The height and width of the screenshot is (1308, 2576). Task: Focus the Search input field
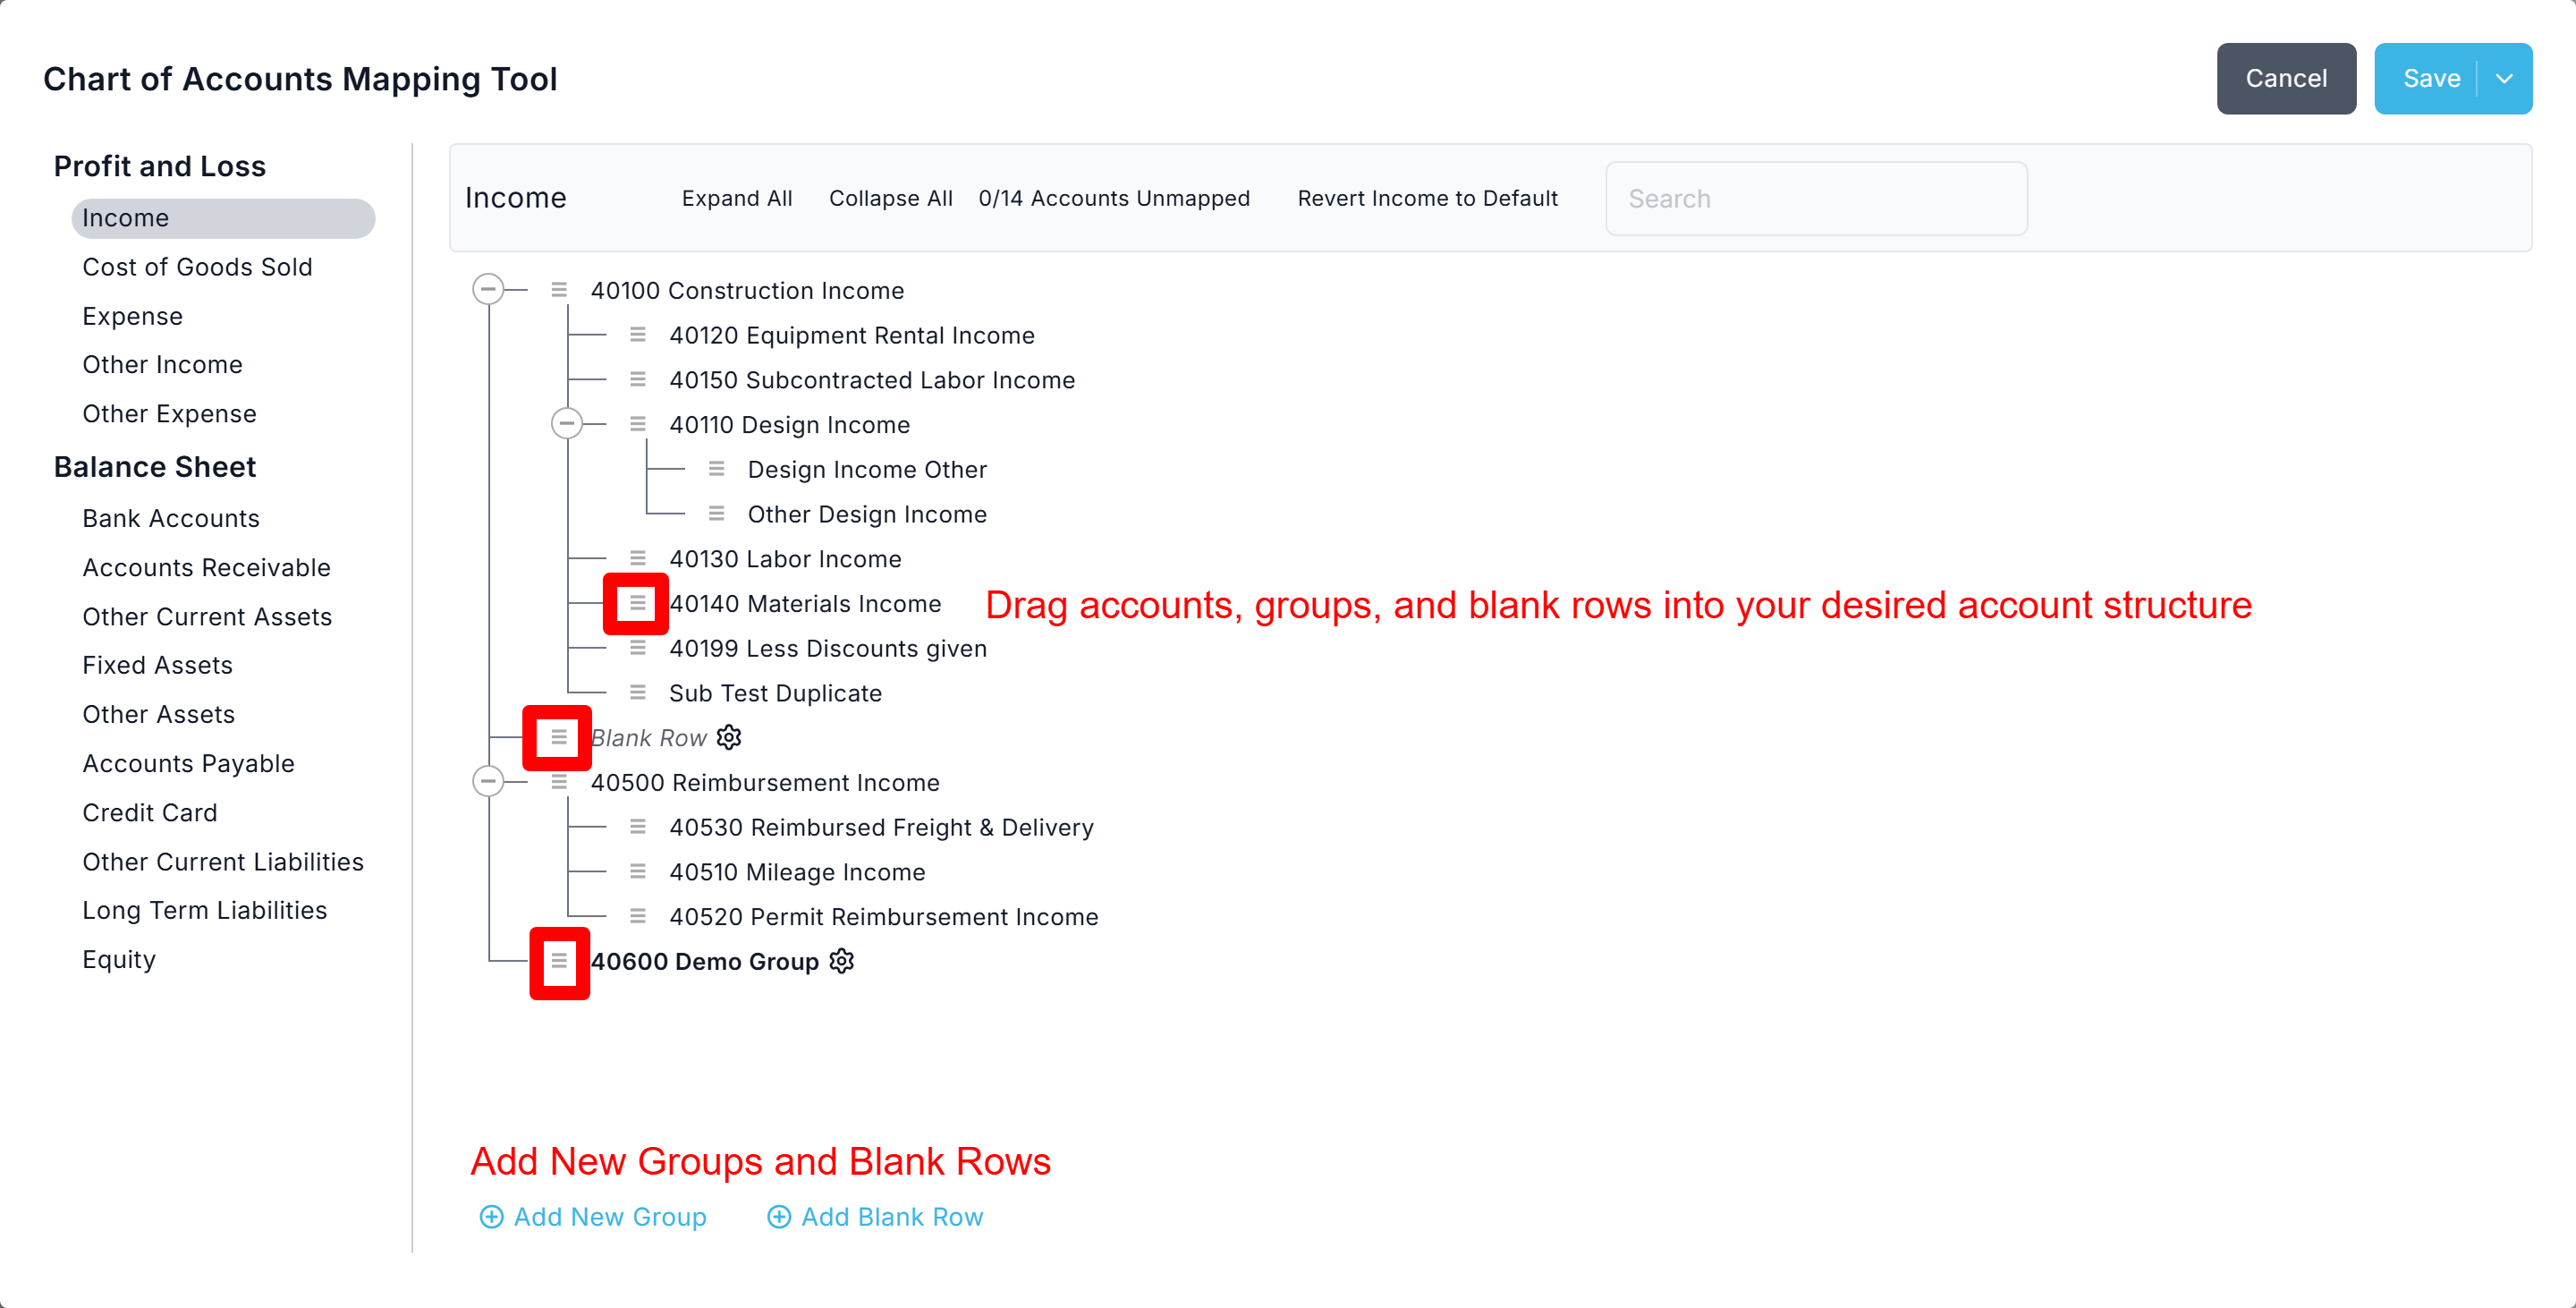(1815, 198)
